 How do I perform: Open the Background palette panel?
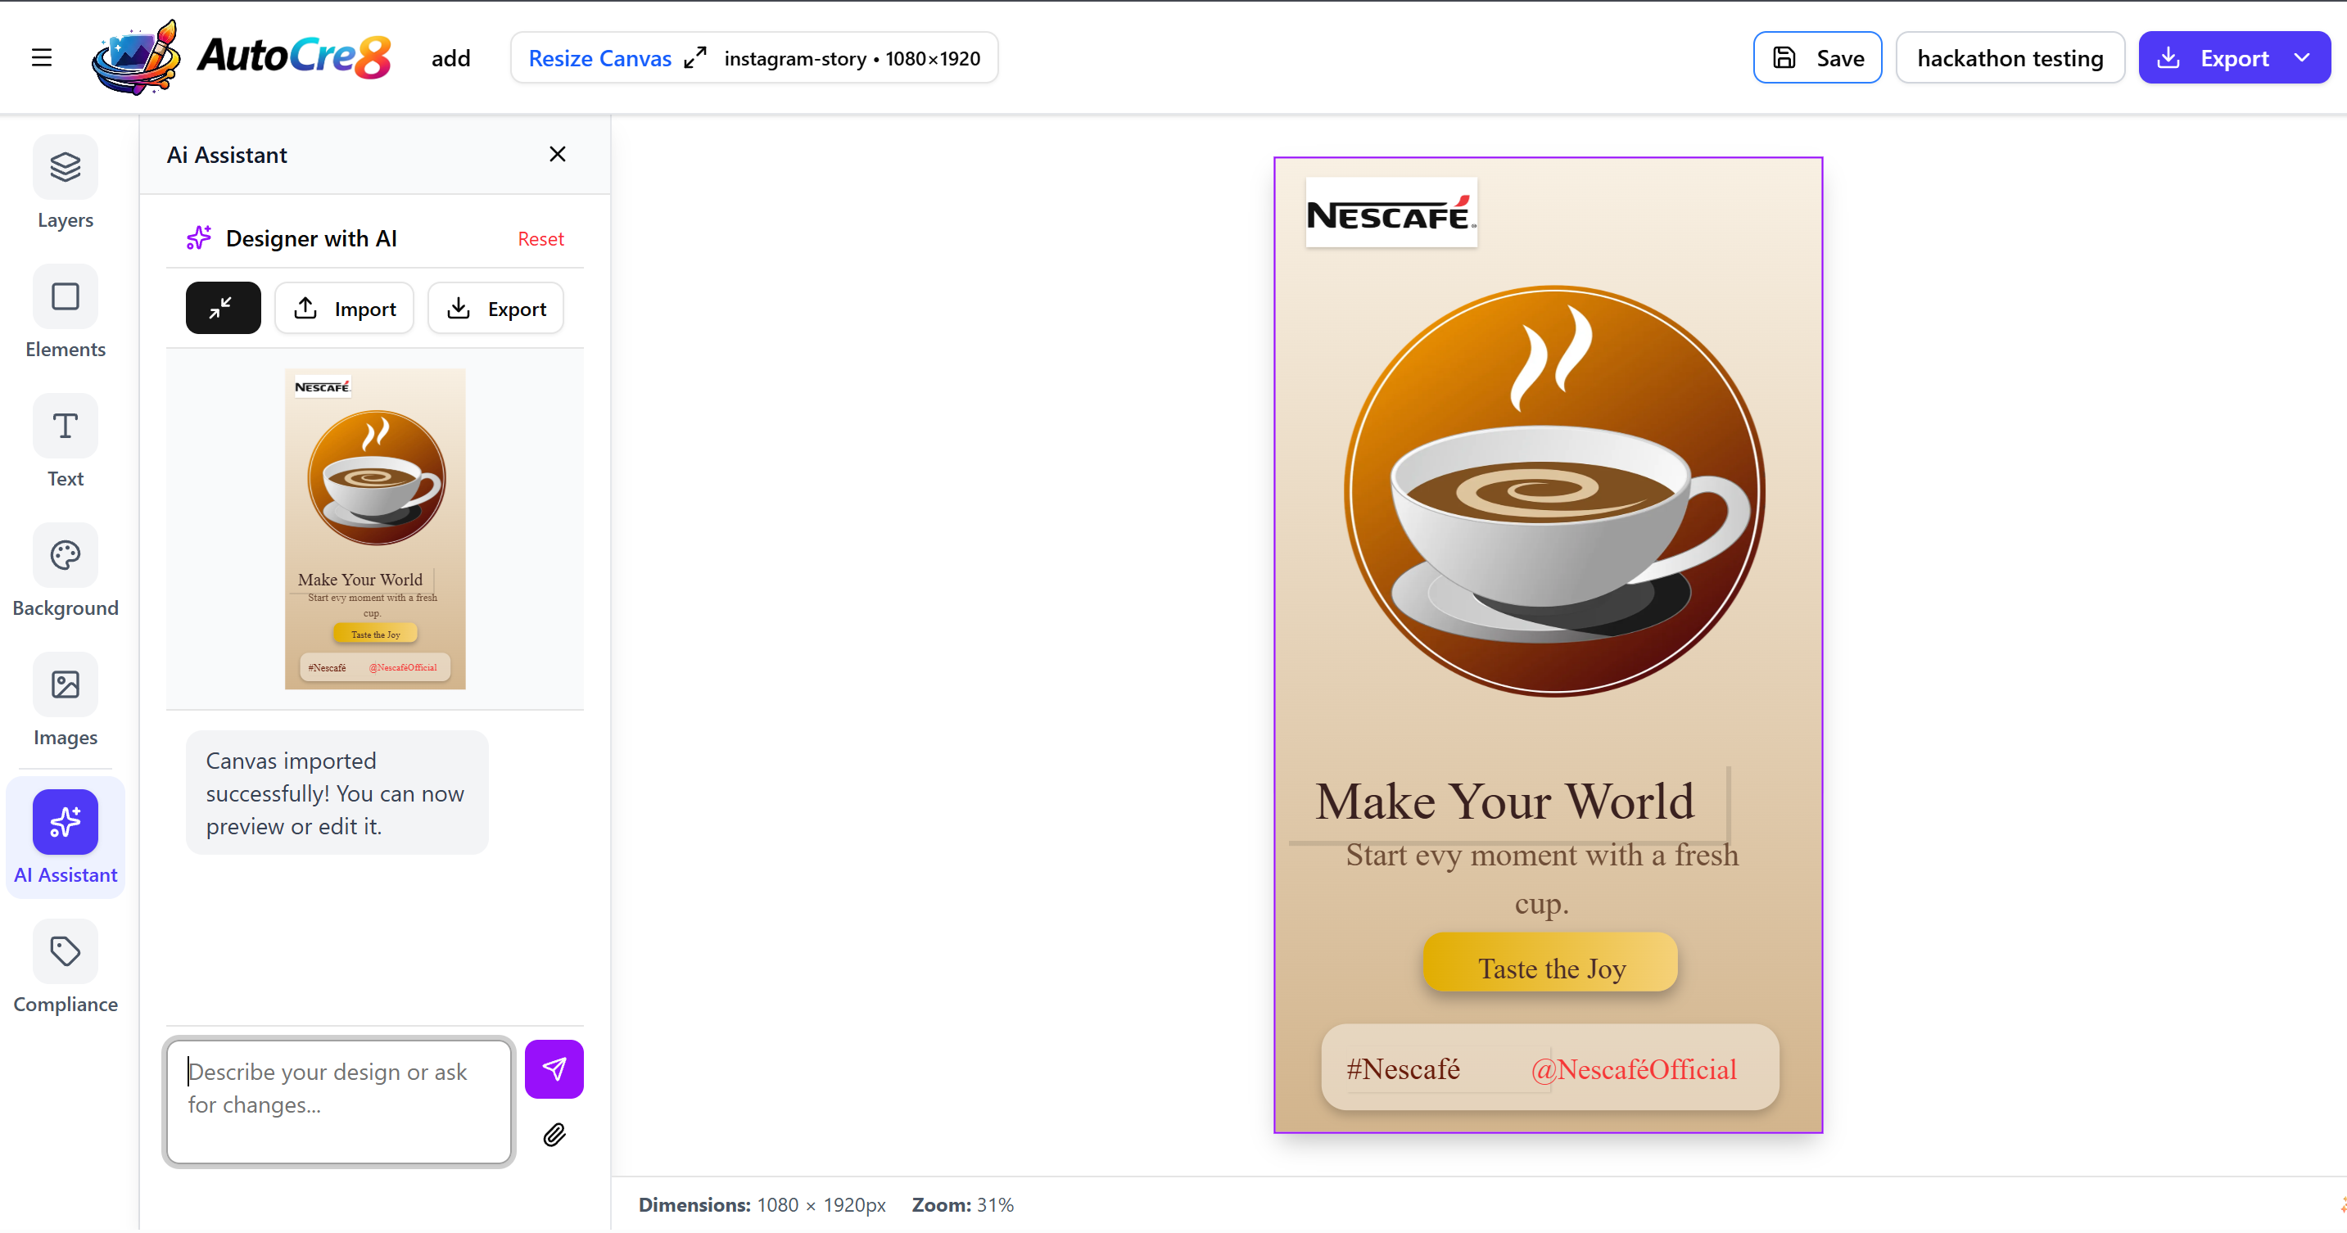point(65,555)
